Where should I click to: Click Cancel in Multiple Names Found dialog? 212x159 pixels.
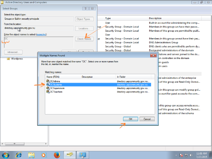[147, 119]
